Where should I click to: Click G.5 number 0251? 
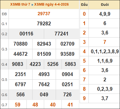point(67,84)
